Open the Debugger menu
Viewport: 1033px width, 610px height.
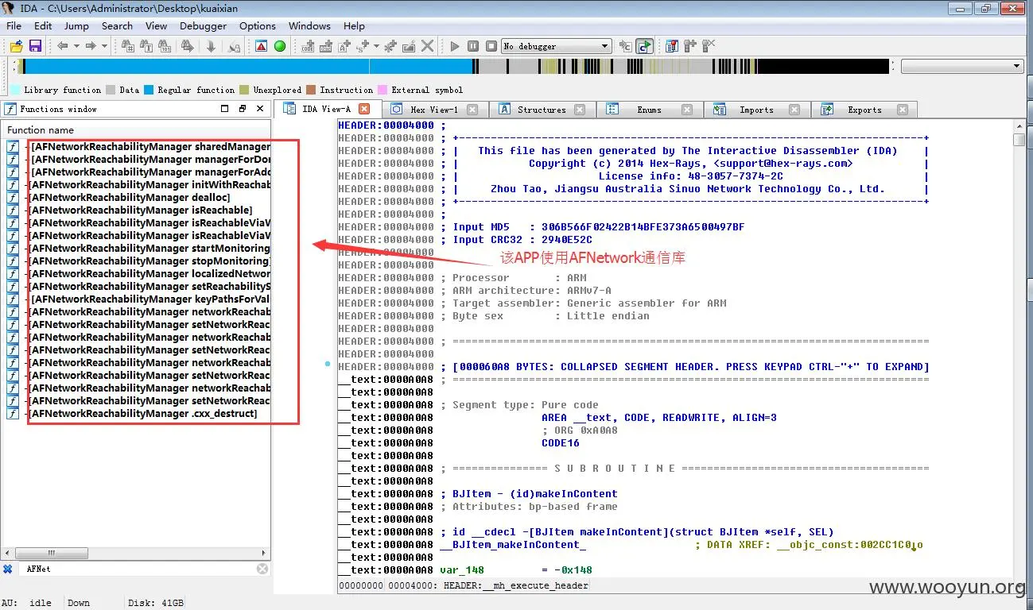click(x=203, y=25)
